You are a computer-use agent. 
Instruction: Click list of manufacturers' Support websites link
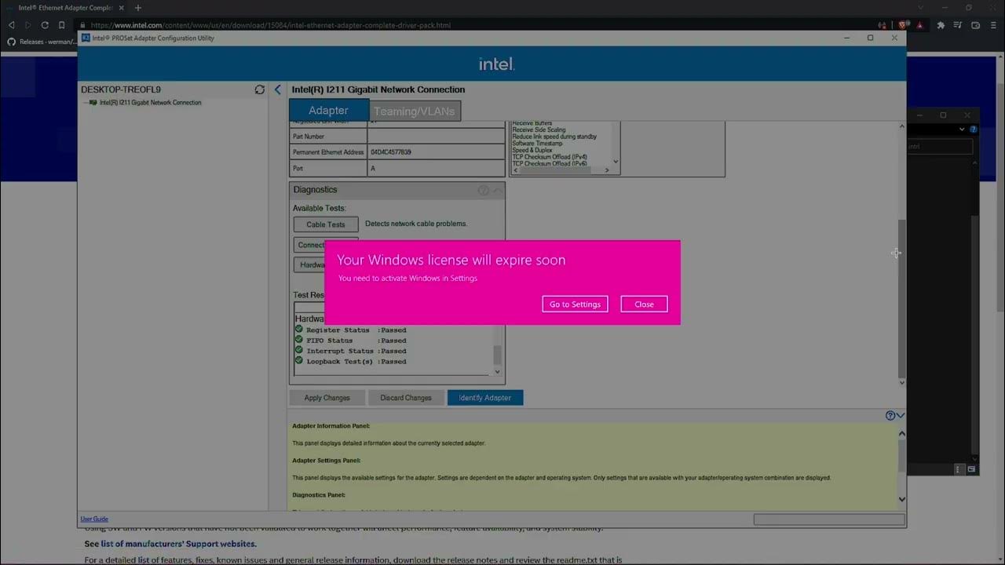pyautogui.click(x=178, y=544)
